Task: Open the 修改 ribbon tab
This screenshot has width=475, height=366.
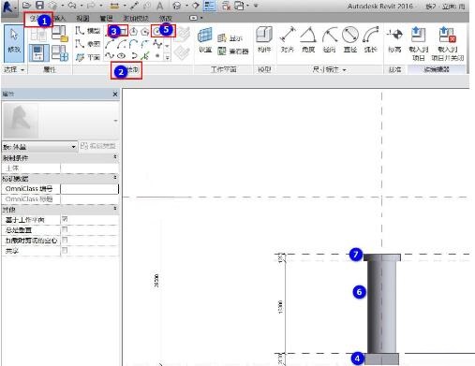Action: [x=166, y=18]
